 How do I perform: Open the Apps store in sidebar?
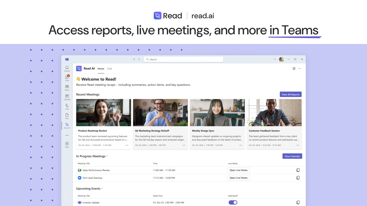pyautogui.click(x=67, y=145)
